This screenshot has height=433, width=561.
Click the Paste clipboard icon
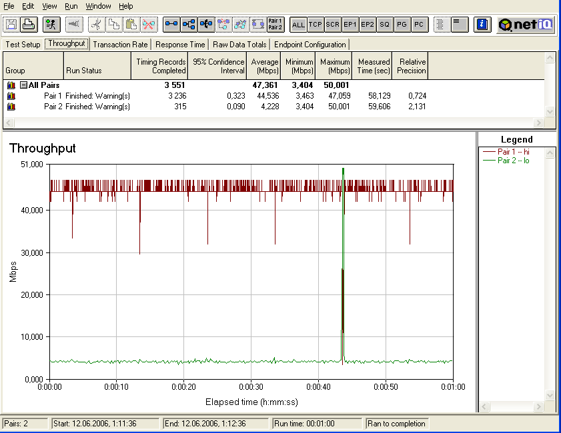[x=131, y=24]
